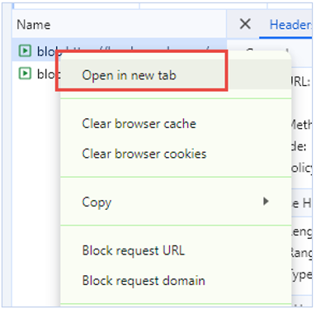Collapse the partially hidden Response Headers section
Screen dimensions: 316x309
[x=301, y=203]
